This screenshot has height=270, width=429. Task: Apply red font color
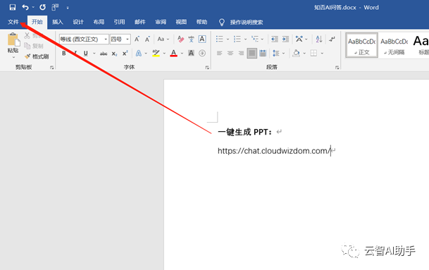173,53
